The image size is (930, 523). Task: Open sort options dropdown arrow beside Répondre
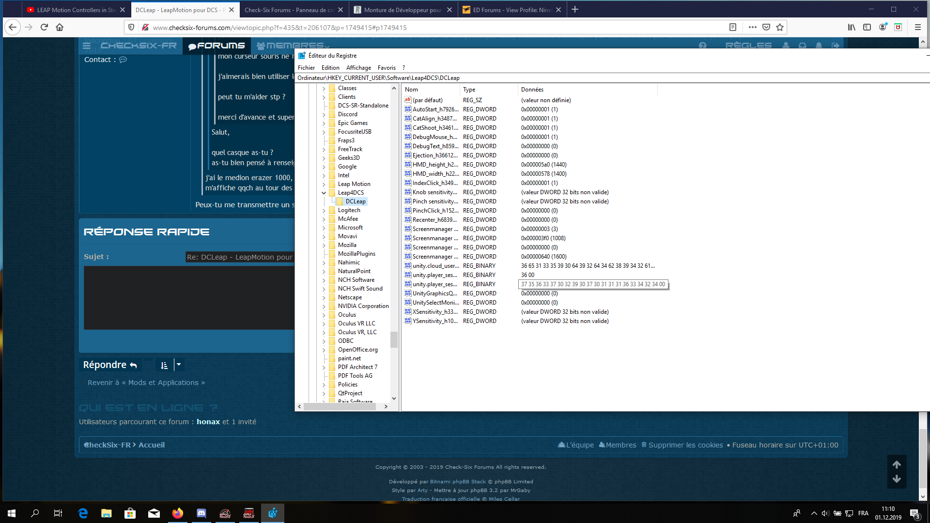[179, 365]
